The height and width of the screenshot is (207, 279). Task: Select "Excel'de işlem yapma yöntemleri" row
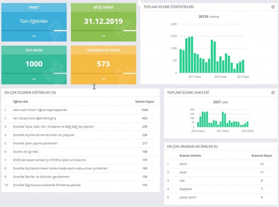[x=35, y=143]
